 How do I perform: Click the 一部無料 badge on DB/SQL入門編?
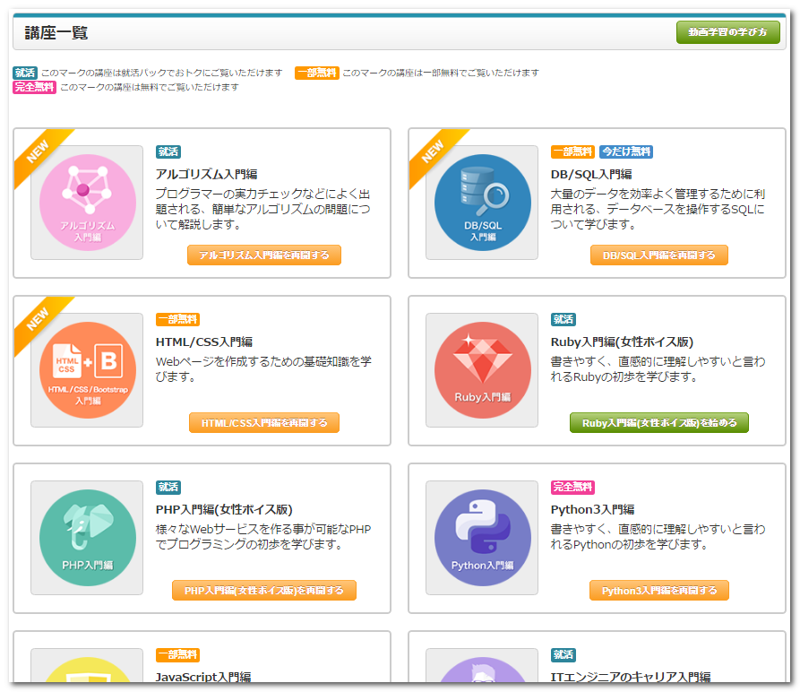(572, 151)
